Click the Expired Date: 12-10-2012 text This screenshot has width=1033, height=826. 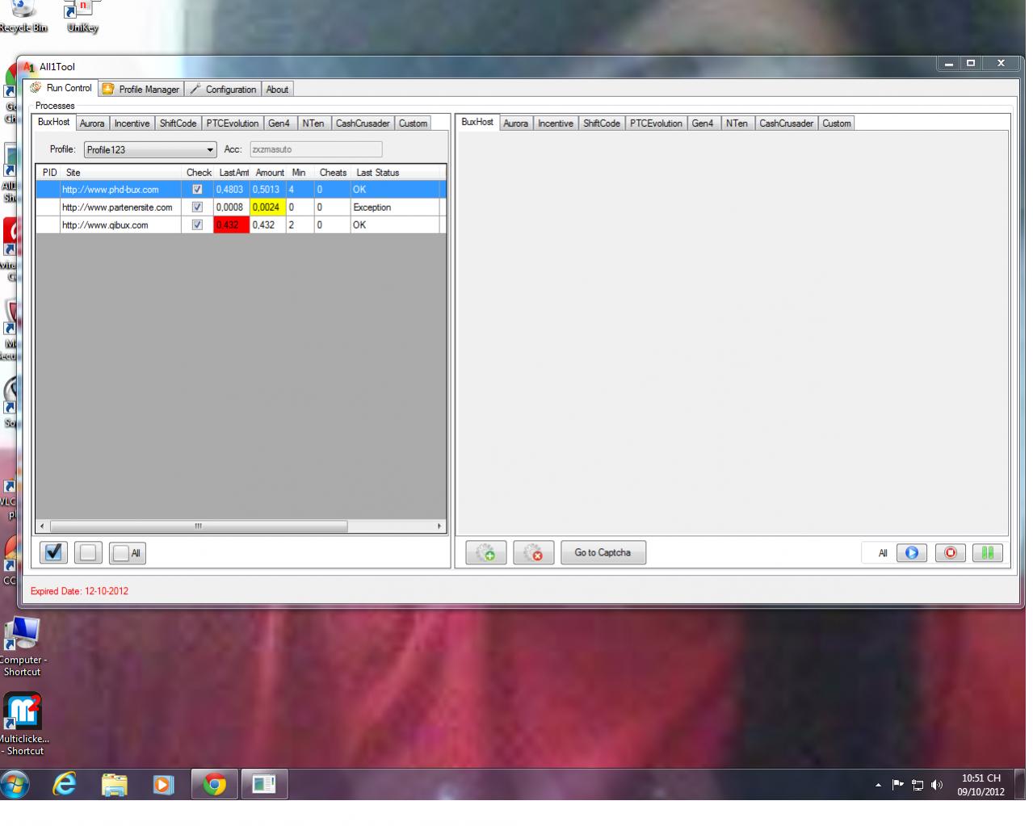click(79, 591)
